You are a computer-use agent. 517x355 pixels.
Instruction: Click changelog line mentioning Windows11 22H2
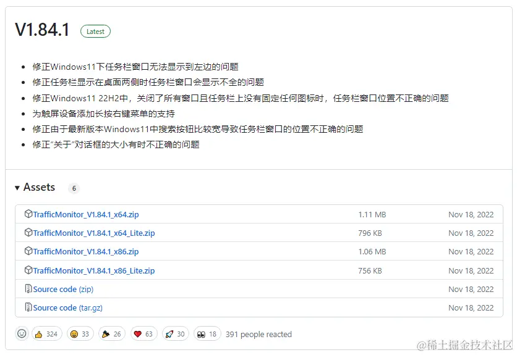(x=241, y=98)
